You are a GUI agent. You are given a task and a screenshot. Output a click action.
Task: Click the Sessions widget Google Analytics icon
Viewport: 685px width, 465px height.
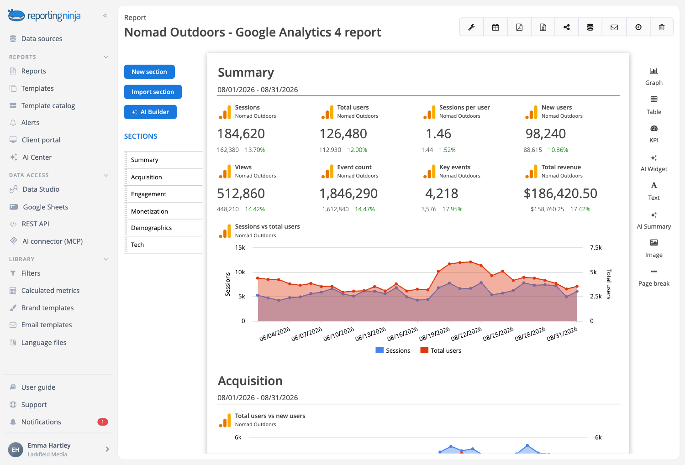point(225,112)
